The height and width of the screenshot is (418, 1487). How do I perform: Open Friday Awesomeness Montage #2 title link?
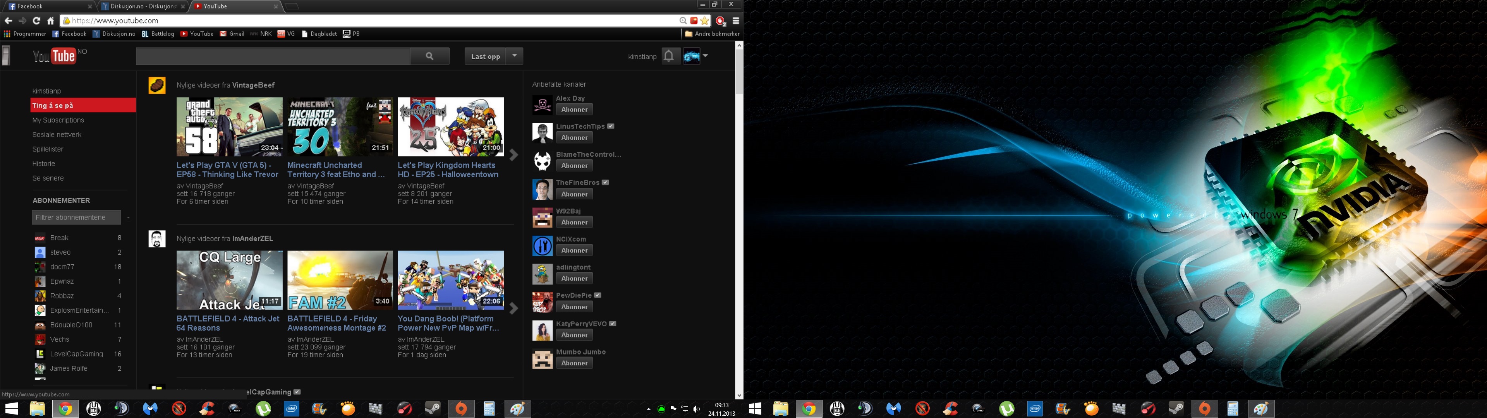point(337,323)
